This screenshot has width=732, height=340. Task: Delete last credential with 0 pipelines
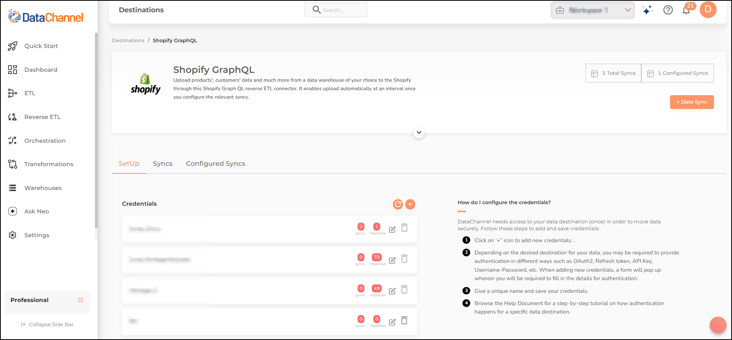404,320
